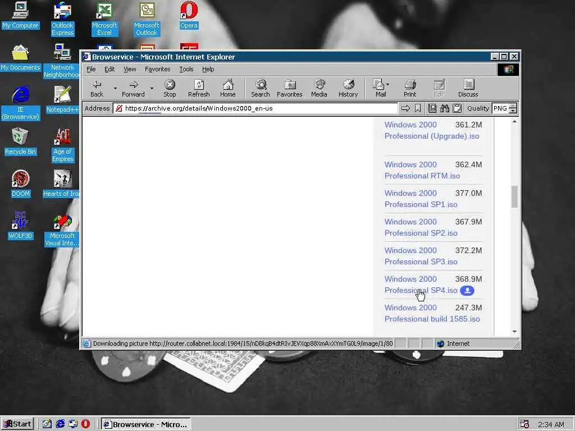The image size is (575, 431).
Task: Increase Quality with the stepper up arrow
Action: (513, 106)
